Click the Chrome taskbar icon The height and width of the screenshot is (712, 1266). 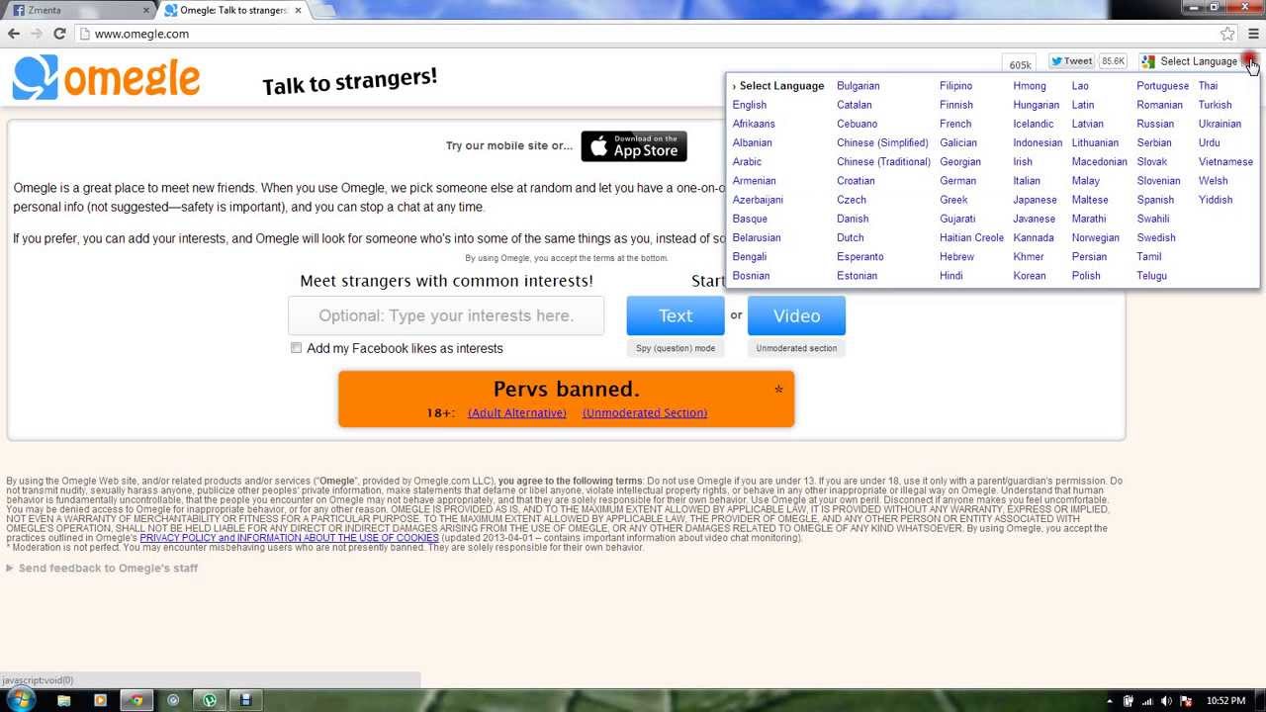coord(136,701)
